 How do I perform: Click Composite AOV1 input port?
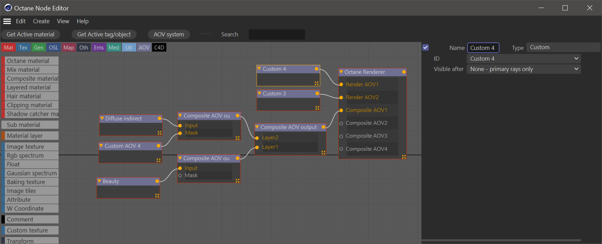(341, 110)
